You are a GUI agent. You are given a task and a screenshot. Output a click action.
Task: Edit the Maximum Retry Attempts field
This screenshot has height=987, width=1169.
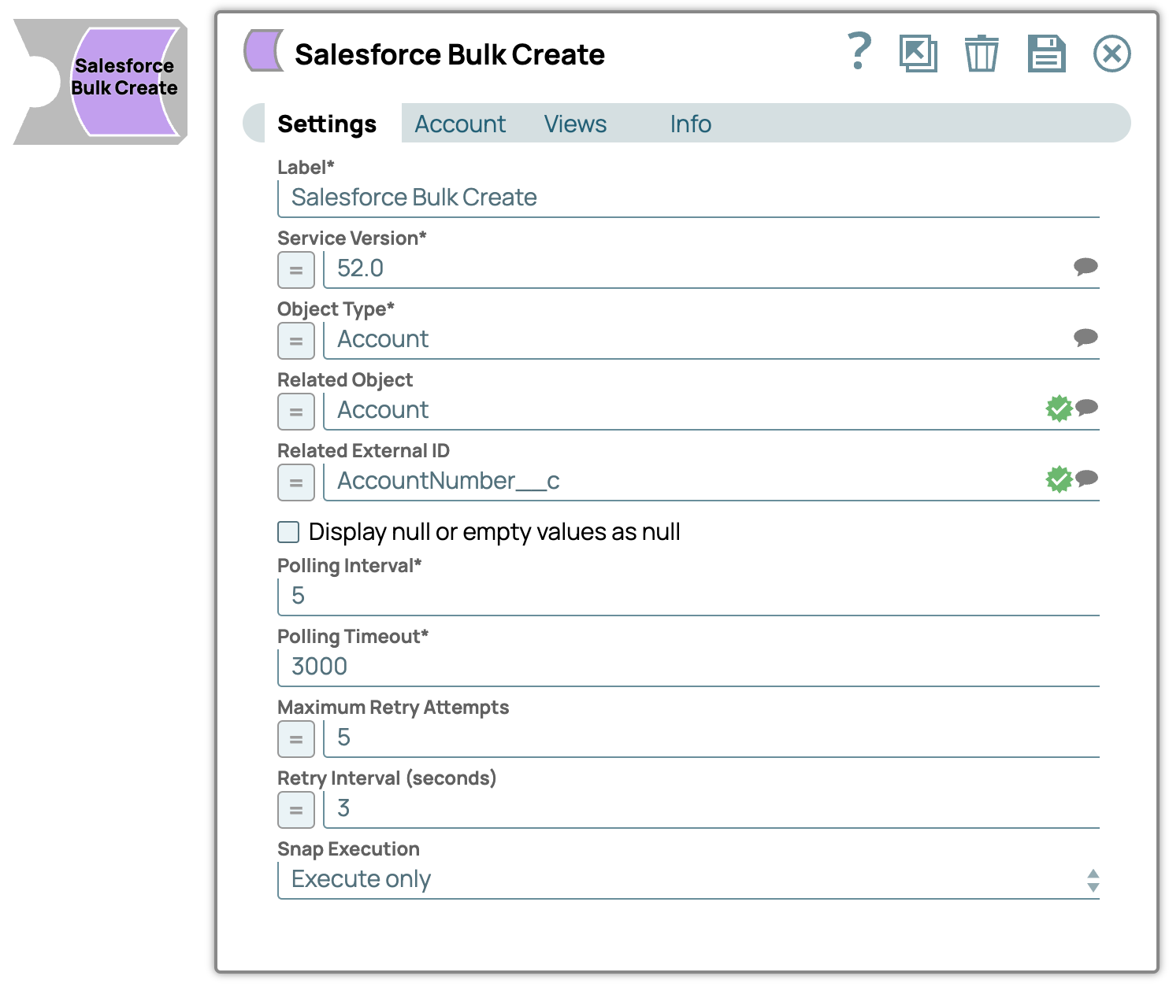tap(711, 737)
